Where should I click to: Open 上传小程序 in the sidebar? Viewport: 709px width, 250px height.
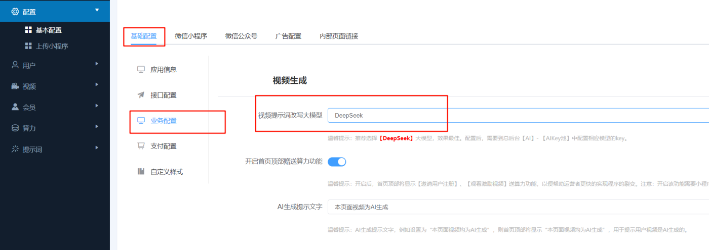coord(52,46)
